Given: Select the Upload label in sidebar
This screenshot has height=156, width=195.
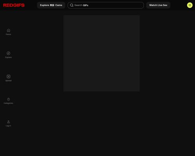Looking at the screenshot, I should pyautogui.click(x=9, y=81).
